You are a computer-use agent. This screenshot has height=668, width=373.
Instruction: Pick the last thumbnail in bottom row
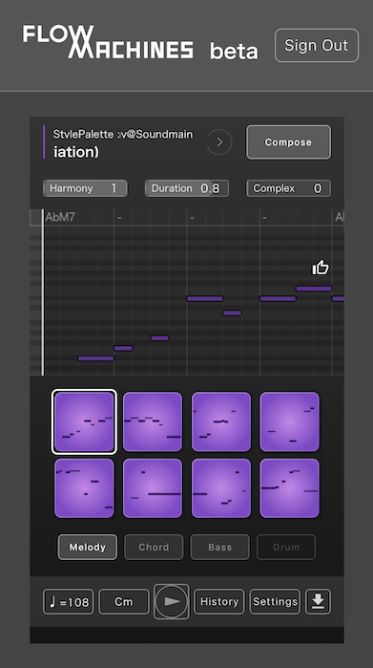click(x=289, y=488)
